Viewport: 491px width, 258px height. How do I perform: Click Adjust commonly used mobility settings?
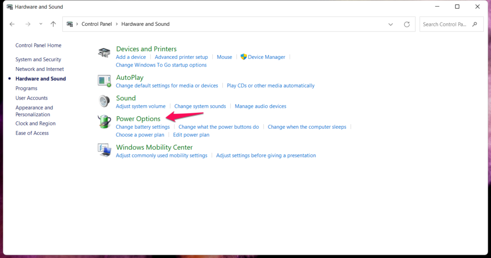pyautogui.click(x=161, y=156)
